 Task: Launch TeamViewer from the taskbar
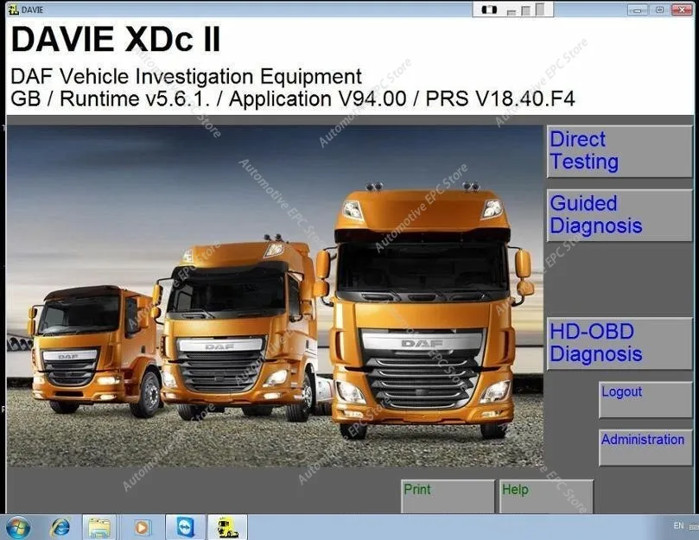(x=186, y=527)
